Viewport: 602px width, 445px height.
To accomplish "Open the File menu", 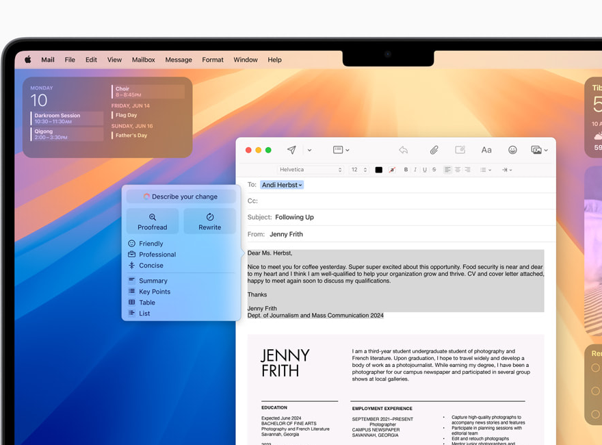I will (x=70, y=60).
